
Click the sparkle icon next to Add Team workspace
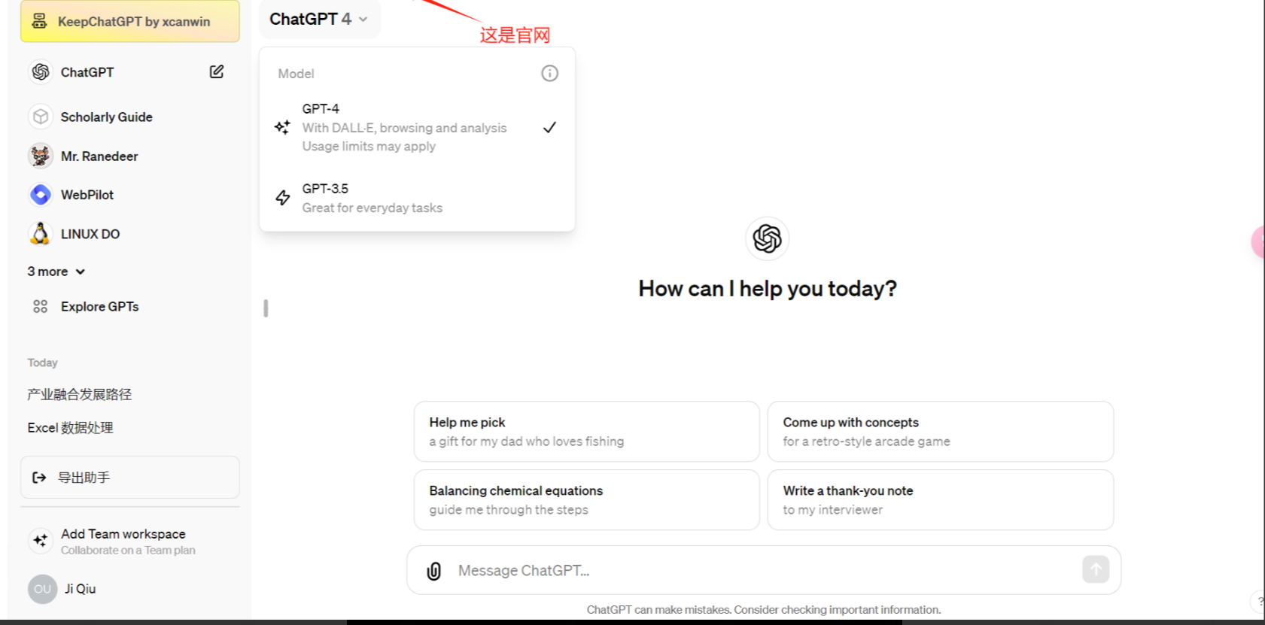tap(41, 540)
